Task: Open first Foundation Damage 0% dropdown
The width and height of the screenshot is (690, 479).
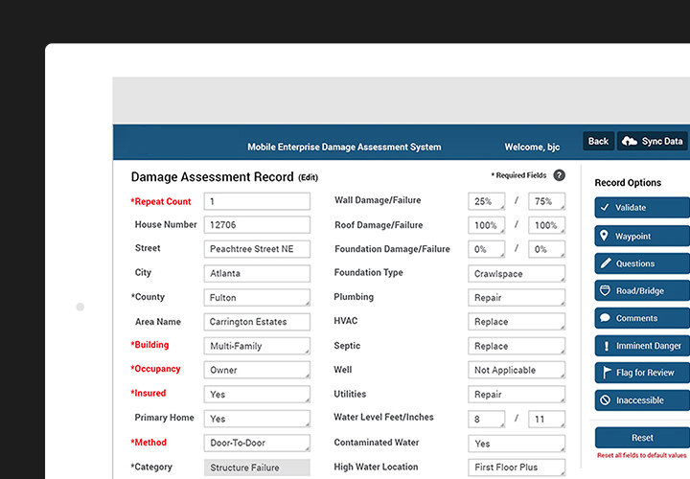Action: pyautogui.click(x=487, y=249)
